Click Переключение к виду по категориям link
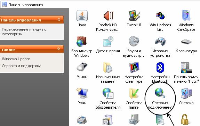200x126 pixels. pyautogui.click(x=24, y=32)
